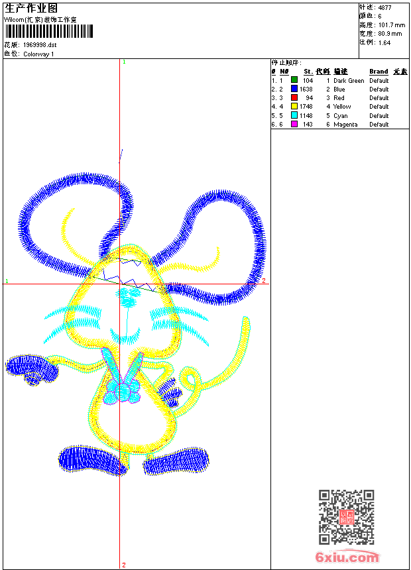Image resolution: width=411 pixels, height=570 pixels.
Task: Select the Colorway 1 label
Action: 38,54
